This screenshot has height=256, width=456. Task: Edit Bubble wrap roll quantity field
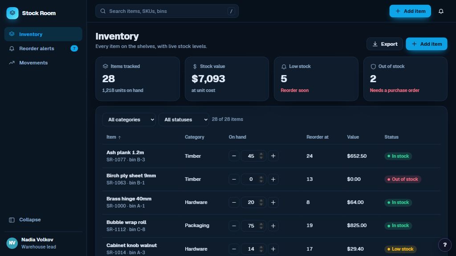[x=253, y=225]
